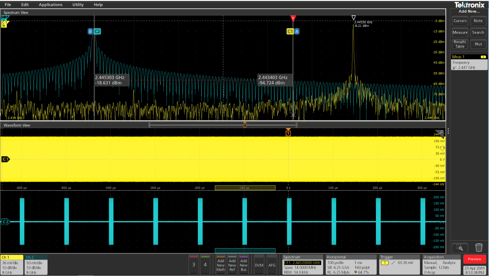Toggle channel 3 on
Screen dimensions: 489x276
pyautogui.click(x=194, y=265)
